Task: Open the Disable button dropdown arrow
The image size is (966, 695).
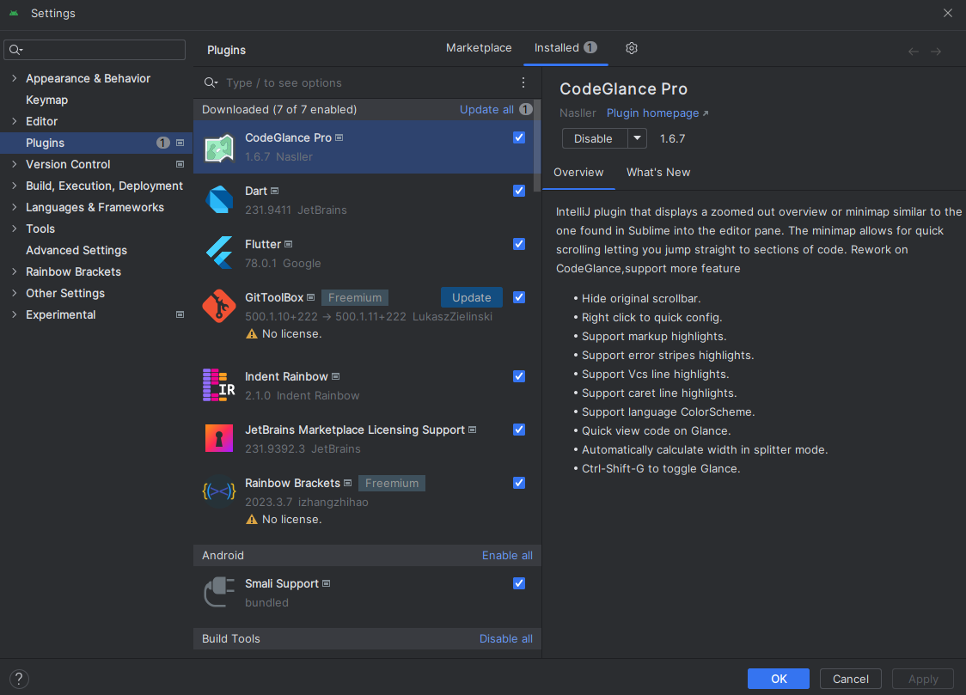Action: [637, 138]
